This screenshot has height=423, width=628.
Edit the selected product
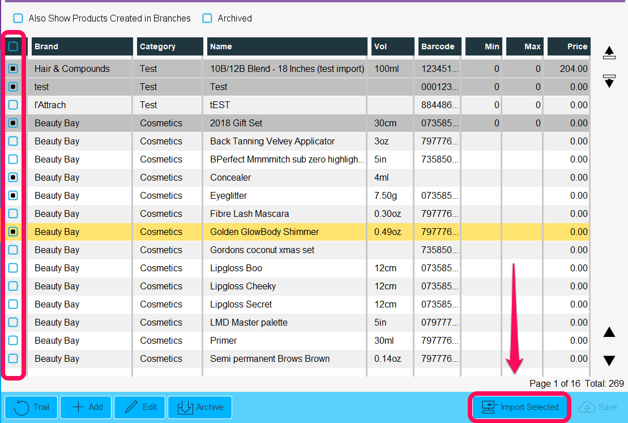(140, 407)
